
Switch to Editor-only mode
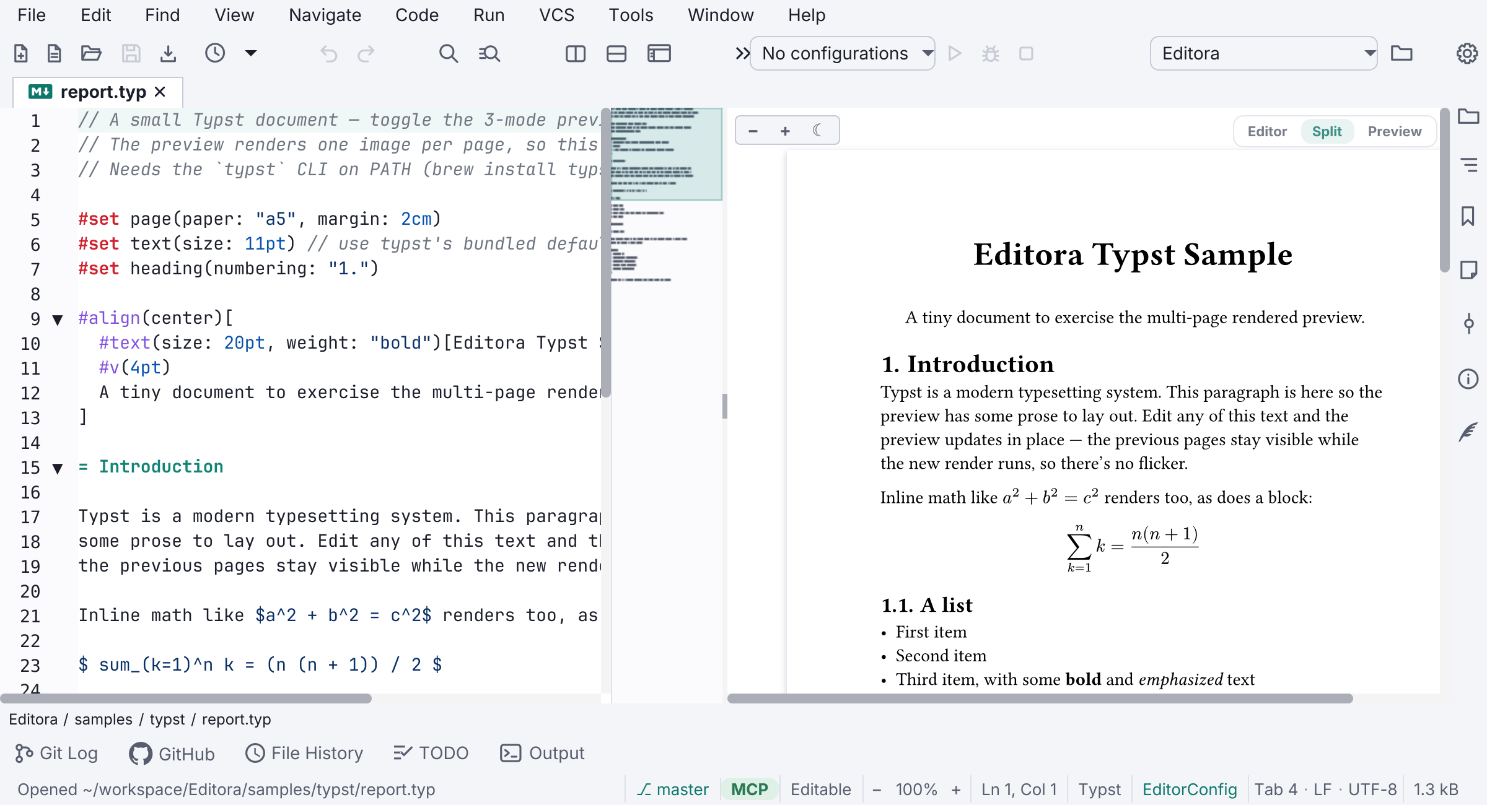pyautogui.click(x=1267, y=131)
